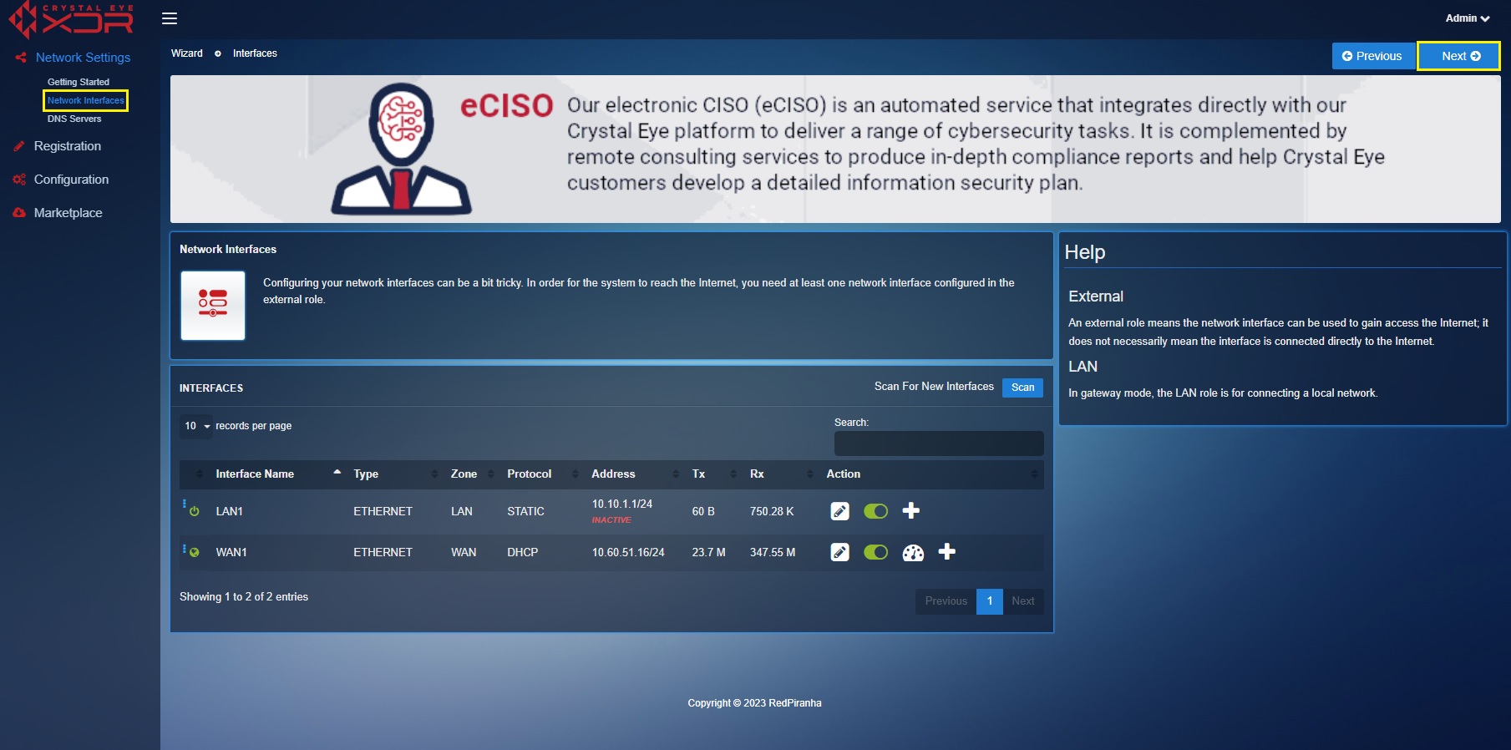1511x750 pixels.
Task: Open Registration sidebar menu
Action: coord(68,146)
